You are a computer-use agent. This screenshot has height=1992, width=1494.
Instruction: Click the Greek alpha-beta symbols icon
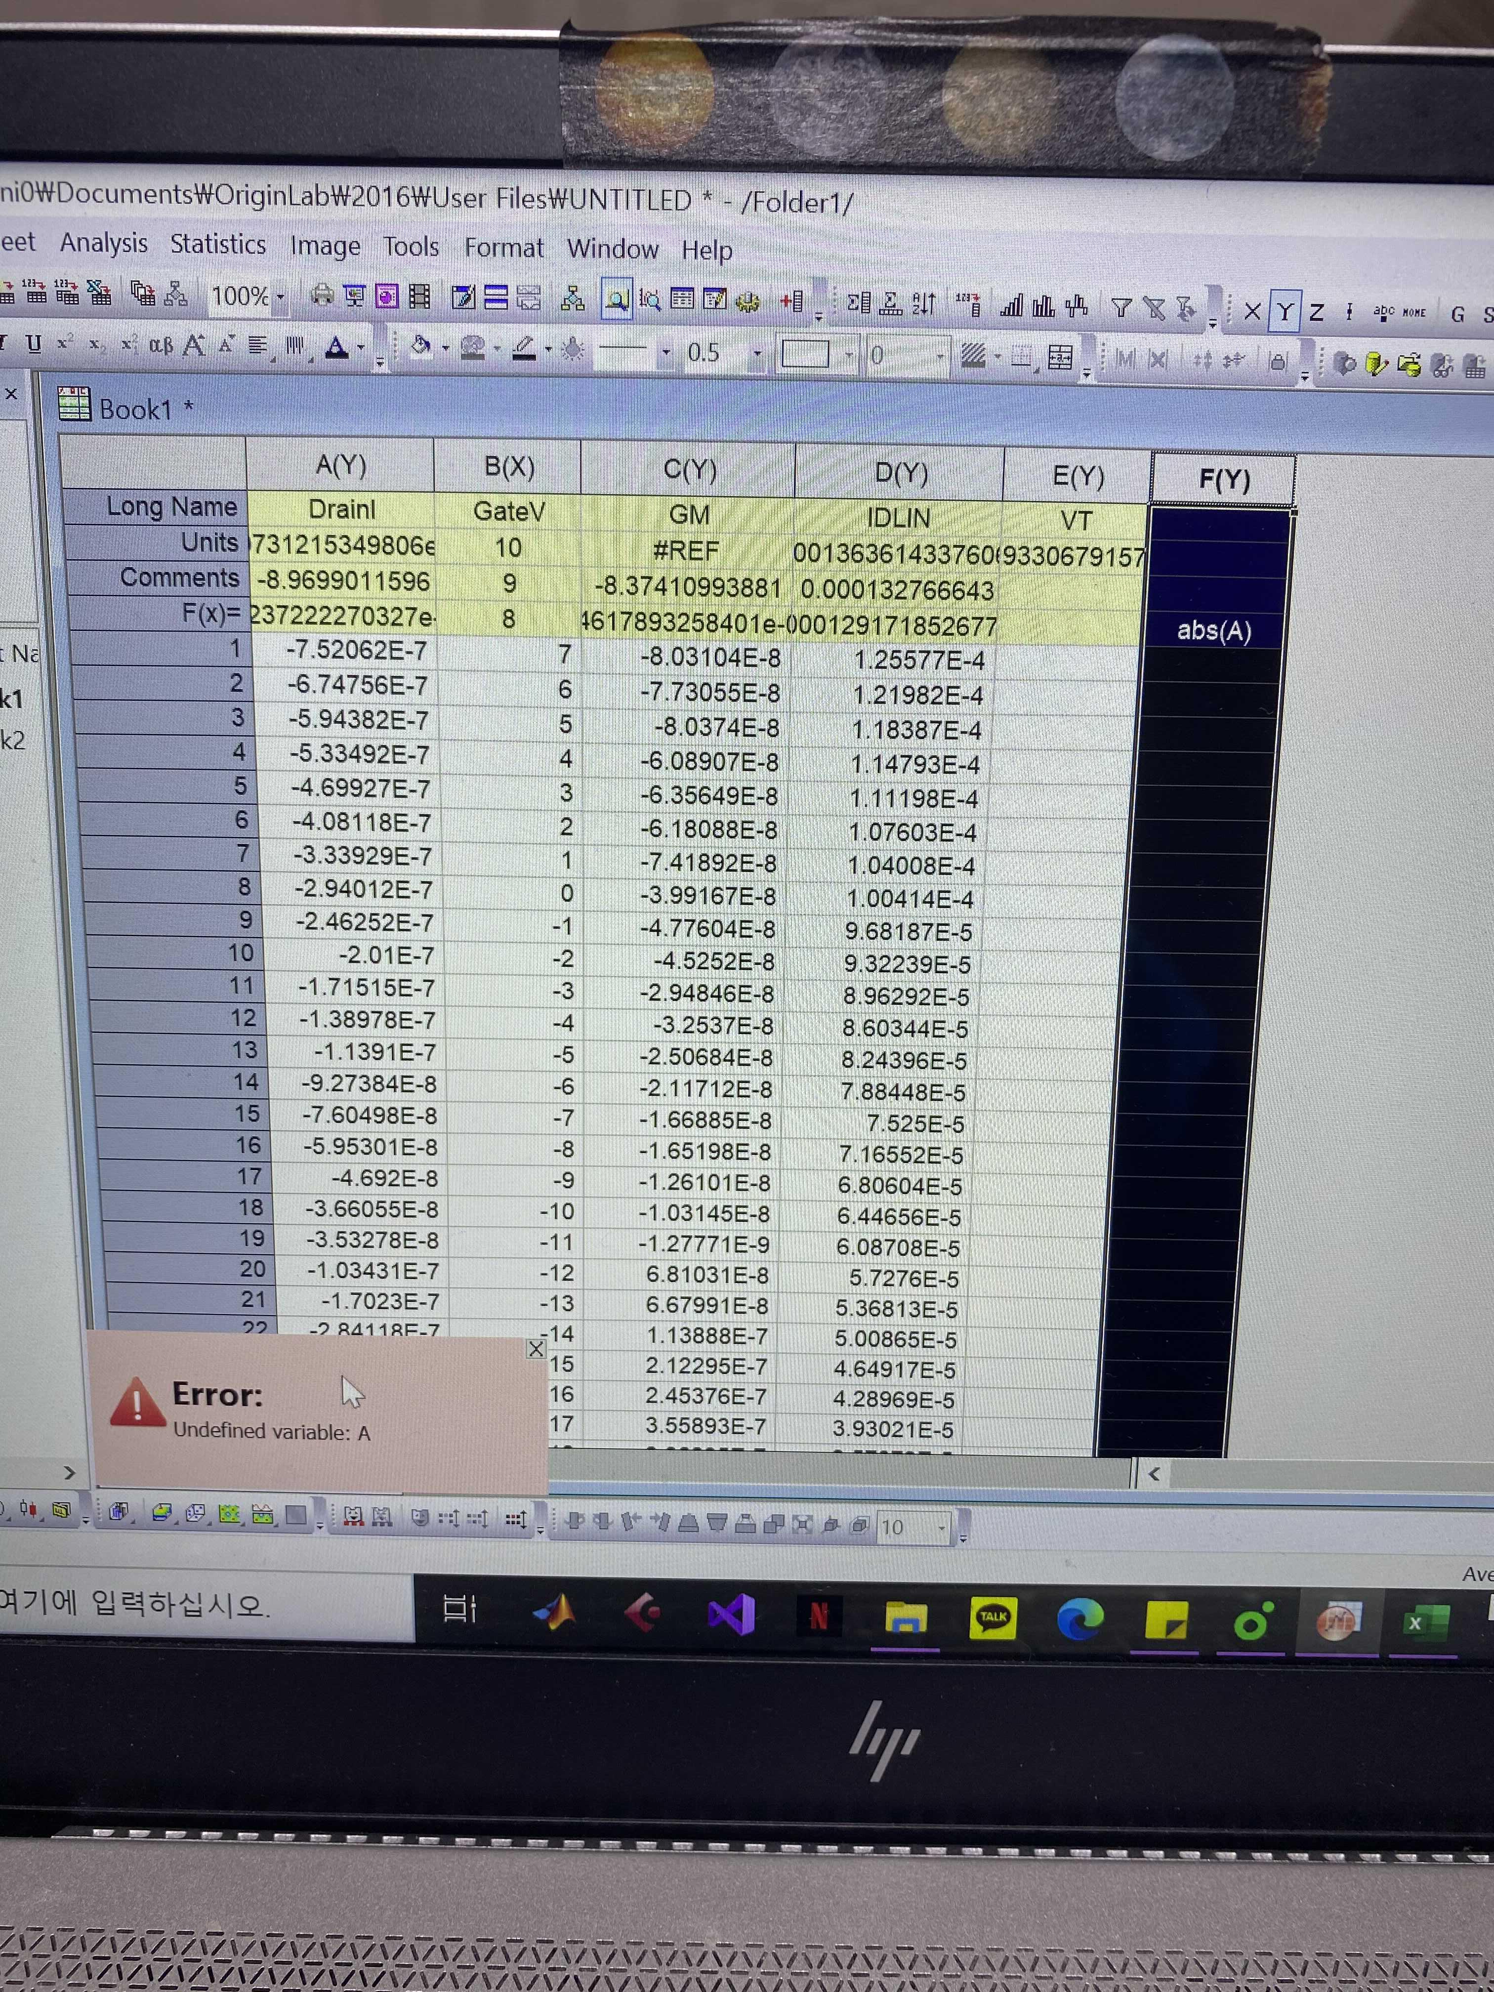pyautogui.click(x=160, y=345)
